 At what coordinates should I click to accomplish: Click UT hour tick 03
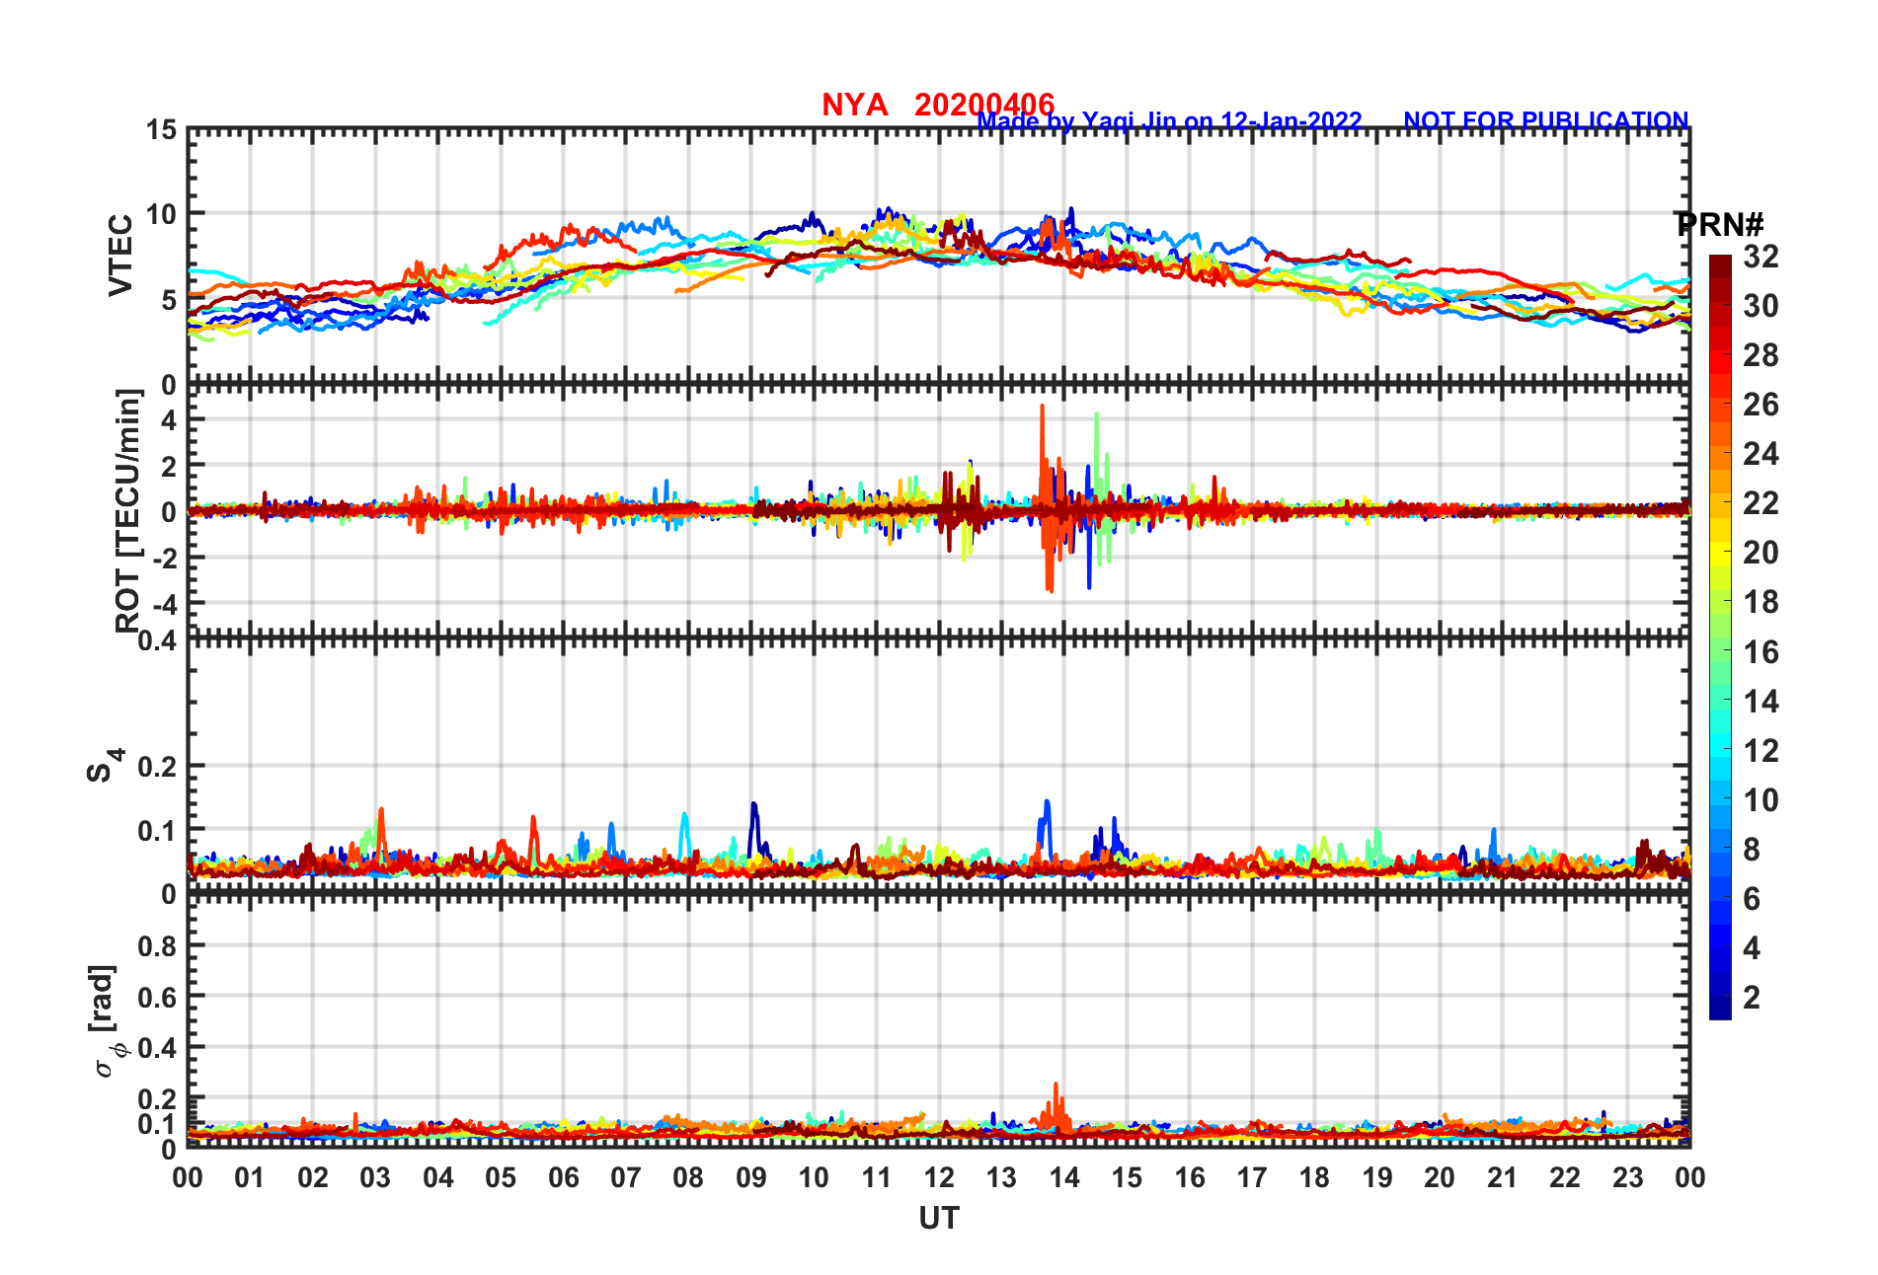tap(375, 1178)
